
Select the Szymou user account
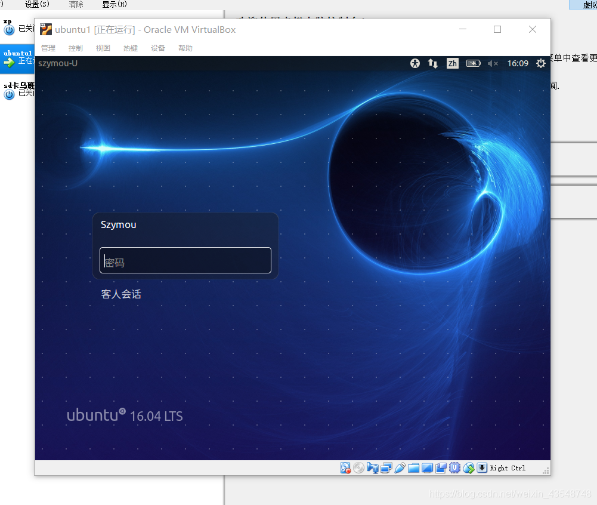pos(119,225)
